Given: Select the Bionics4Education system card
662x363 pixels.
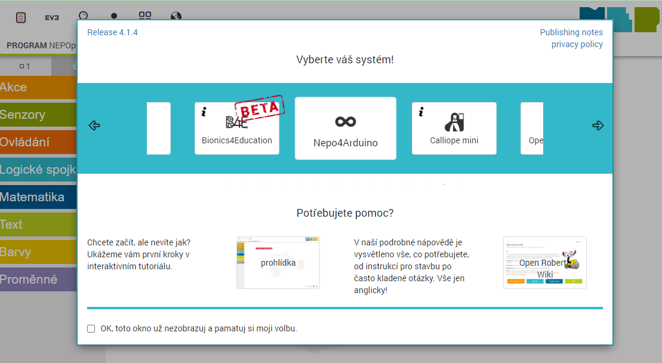Looking at the screenshot, I should (x=237, y=128).
